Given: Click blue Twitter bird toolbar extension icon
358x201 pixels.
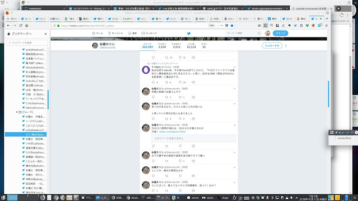Looking at the screenshot, I should pyautogui.click(x=295, y=26).
